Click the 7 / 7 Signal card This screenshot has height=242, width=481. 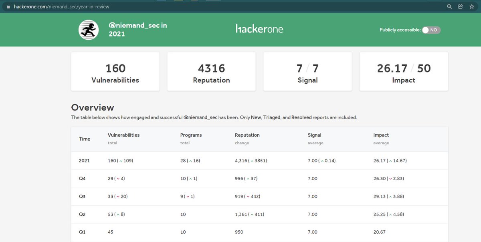click(x=307, y=71)
